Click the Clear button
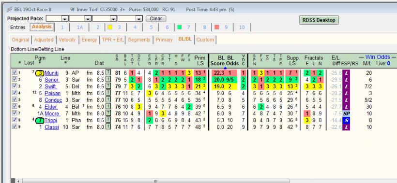Screen dimensions: 397x183 click(x=156, y=19)
